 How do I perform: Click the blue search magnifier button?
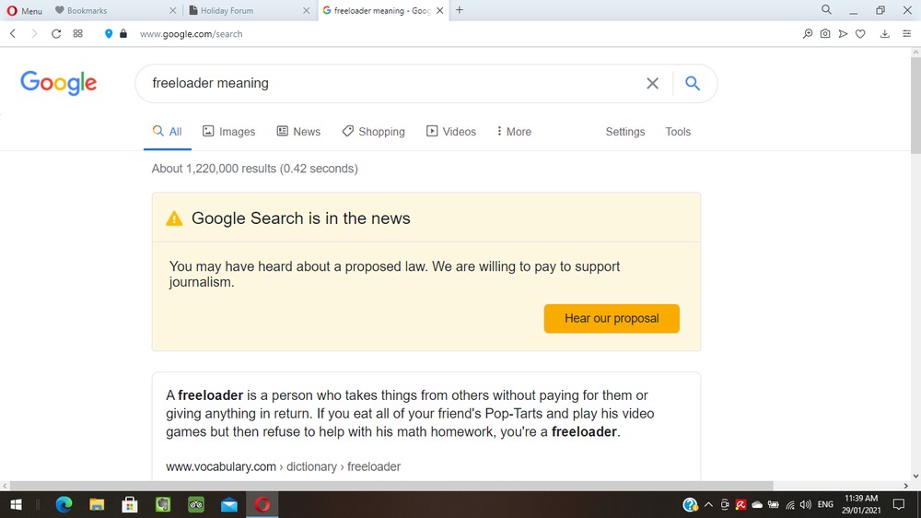tap(693, 84)
